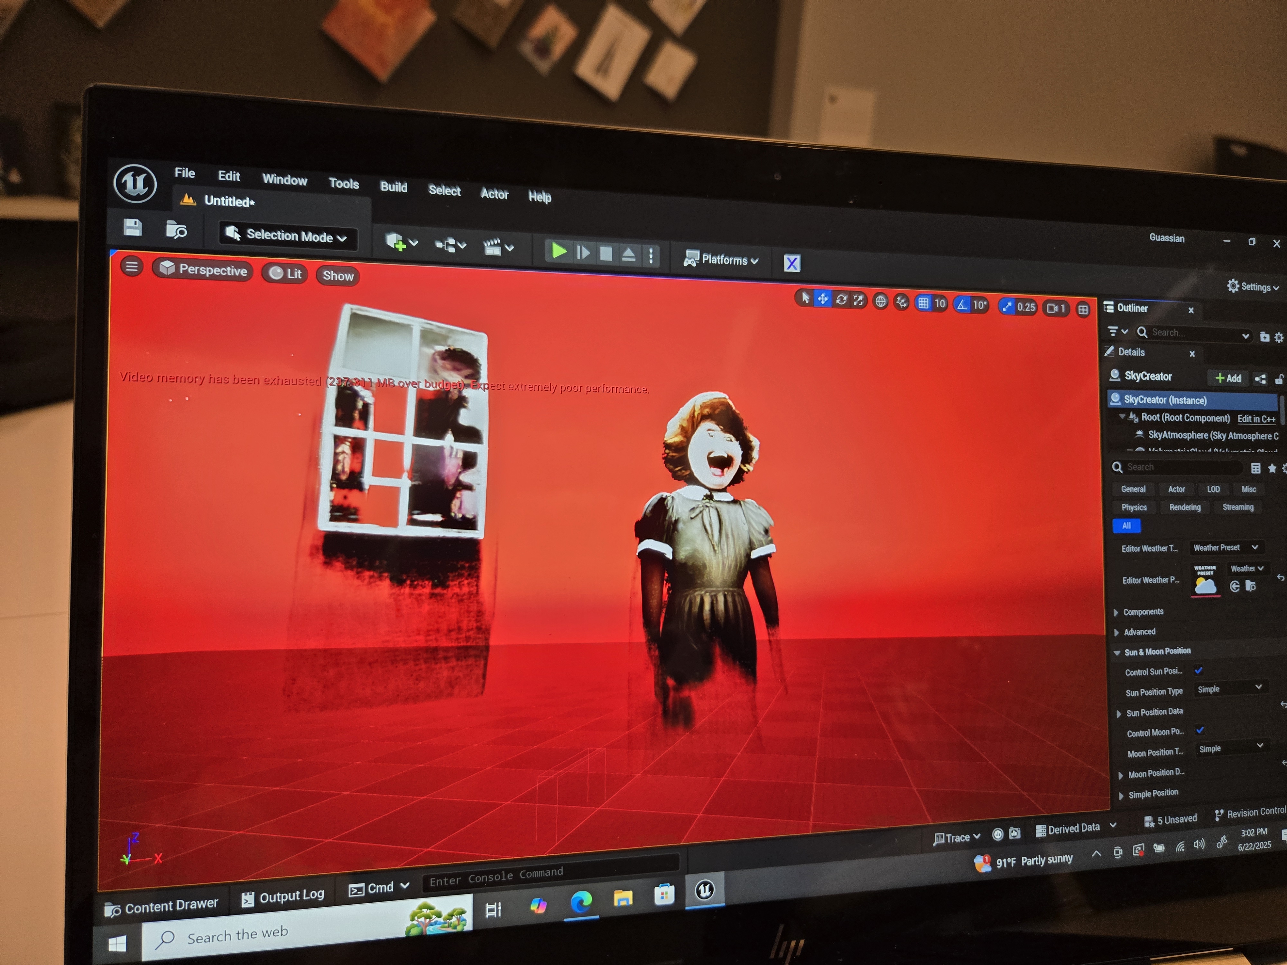The height and width of the screenshot is (965, 1287).
Task: Uncheck the Control Sun Position checkbox
Action: pyautogui.click(x=1199, y=671)
